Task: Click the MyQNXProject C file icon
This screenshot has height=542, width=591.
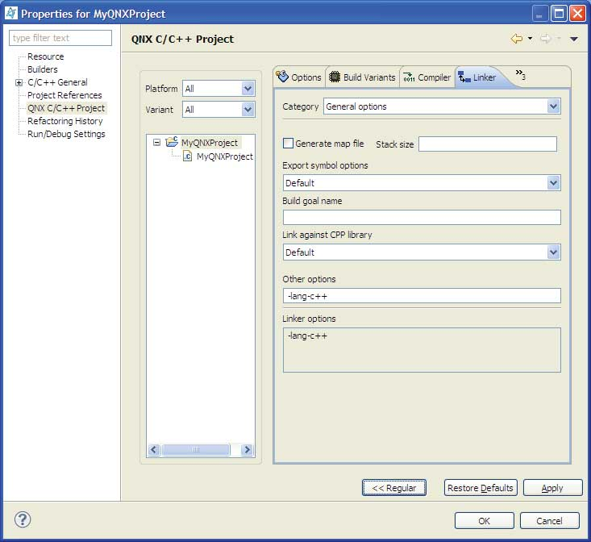Action: coord(188,156)
